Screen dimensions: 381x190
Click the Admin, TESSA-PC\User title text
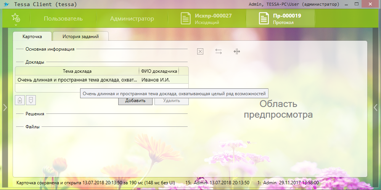[294, 4]
